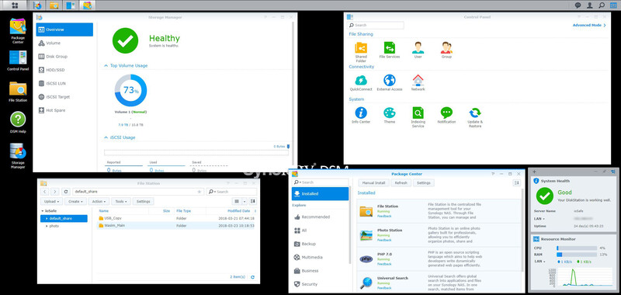Open External Access in Control Panel

(x=390, y=83)
